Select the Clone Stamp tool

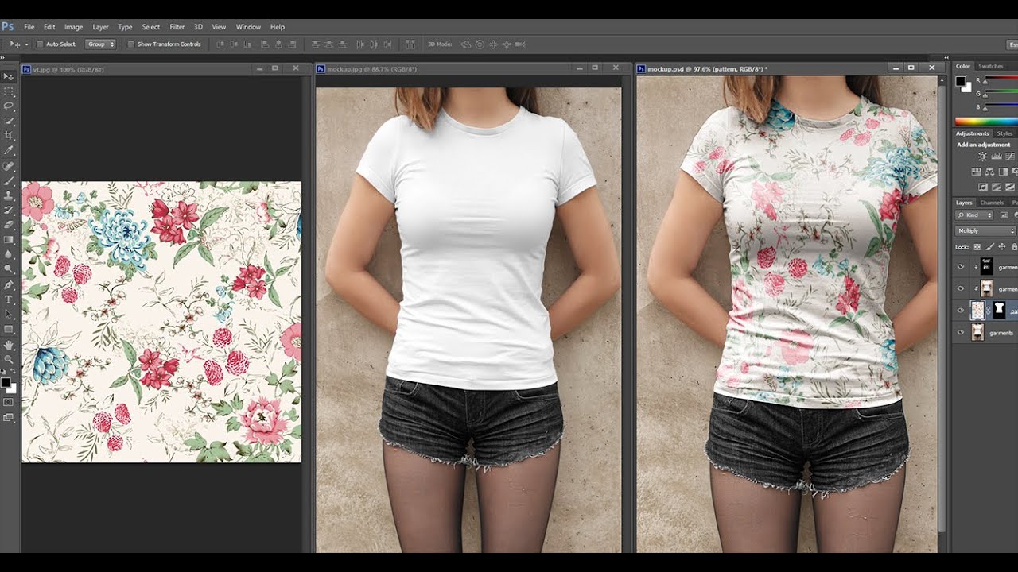(9, 195)
